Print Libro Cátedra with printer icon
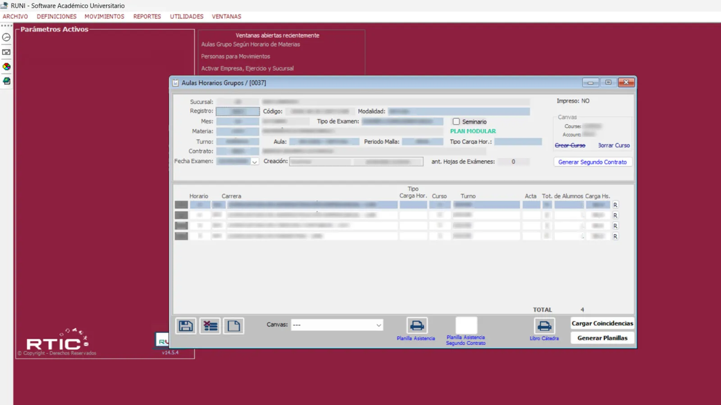The image size is (721, 405). [544, 326]
